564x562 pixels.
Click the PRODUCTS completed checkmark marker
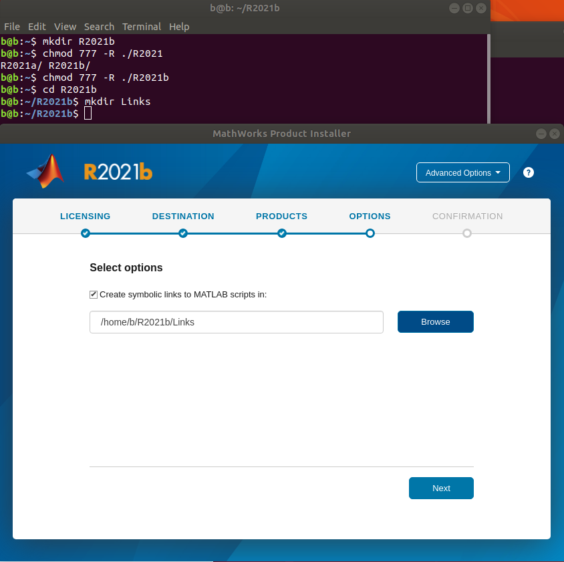[282, 233]
